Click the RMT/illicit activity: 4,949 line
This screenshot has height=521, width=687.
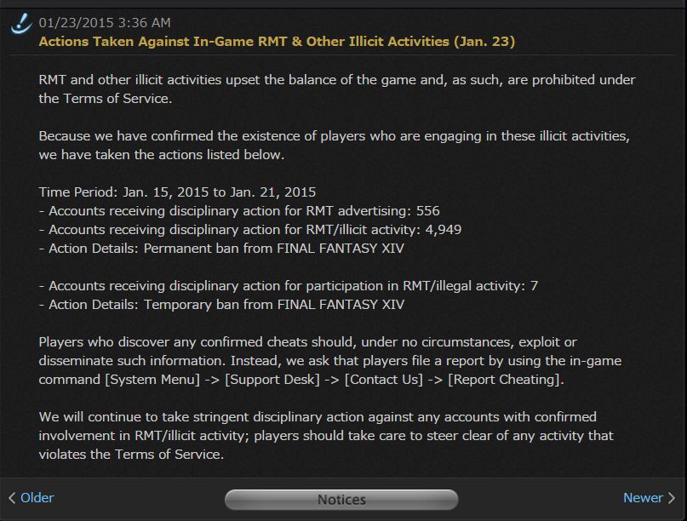250,230
